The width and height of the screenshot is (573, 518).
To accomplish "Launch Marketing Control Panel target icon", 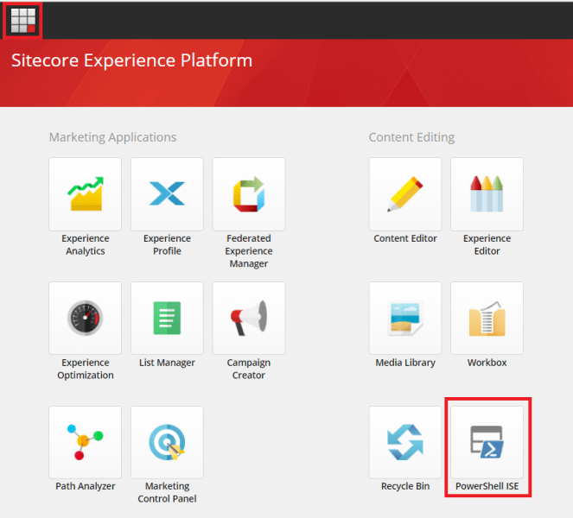I will click(167, 442).
